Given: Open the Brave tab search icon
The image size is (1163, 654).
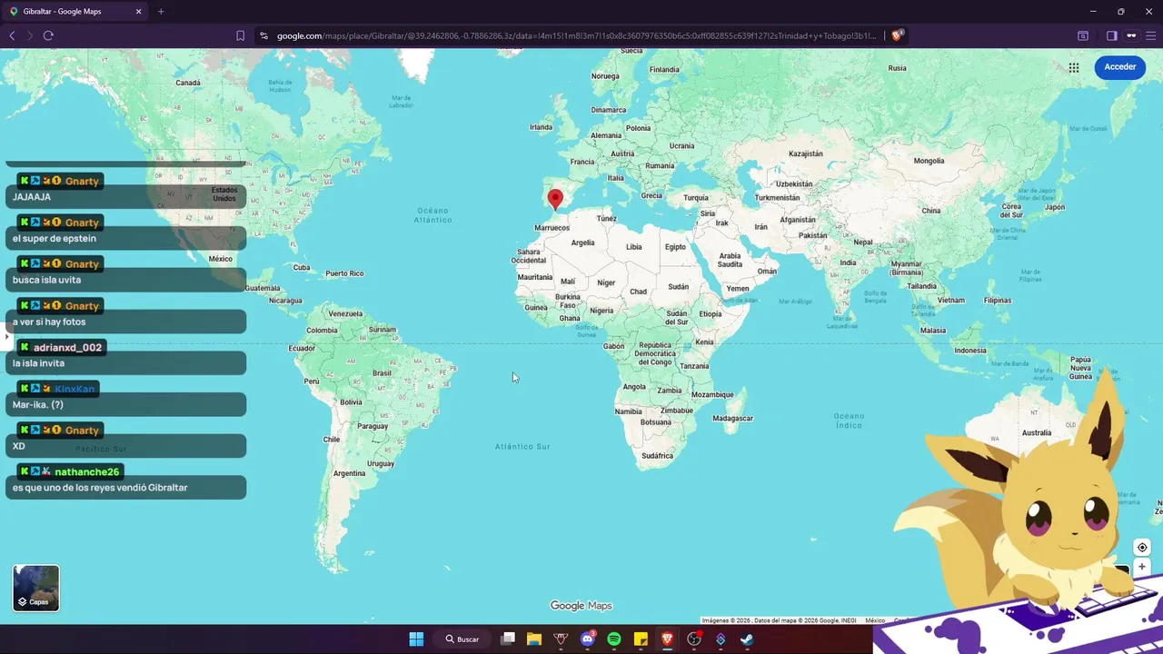Looking at the screenshot, I should (x=1083, y=35).
